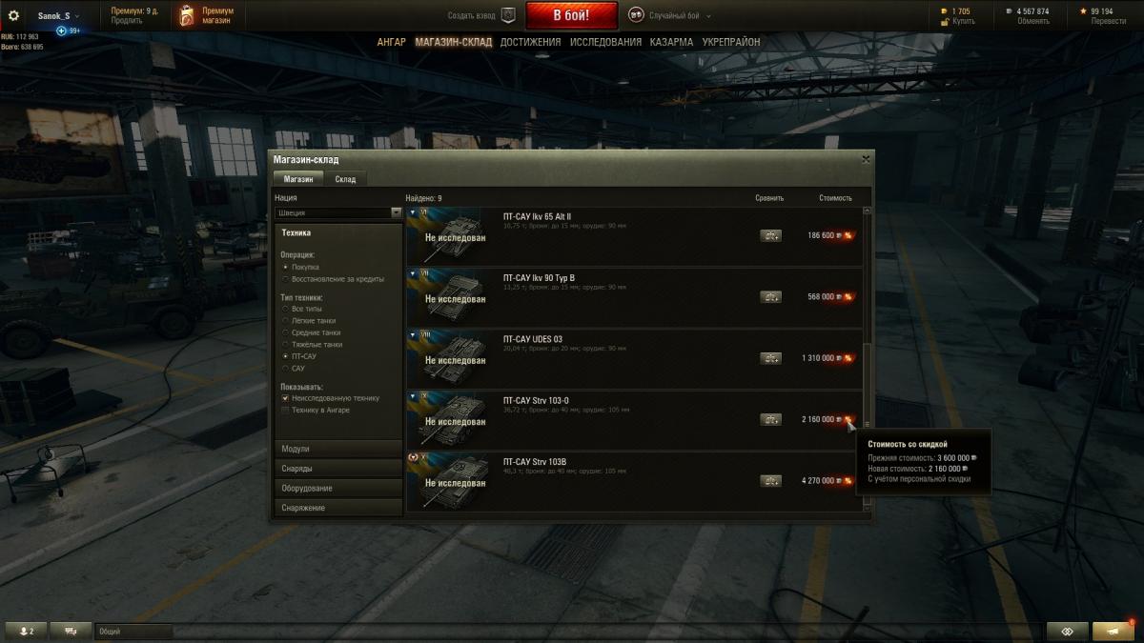Click the compare icon for Strv 103-0
Image resolution: width=1144 pixels, height=643 pixels.
tap(770, 419)
